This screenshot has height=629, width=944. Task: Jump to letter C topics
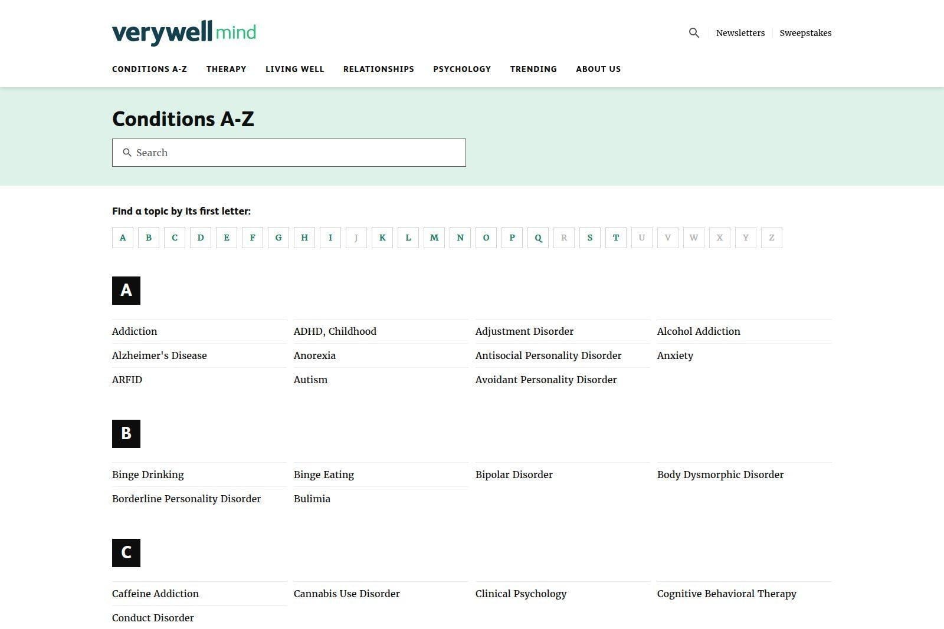pos(175,238)
